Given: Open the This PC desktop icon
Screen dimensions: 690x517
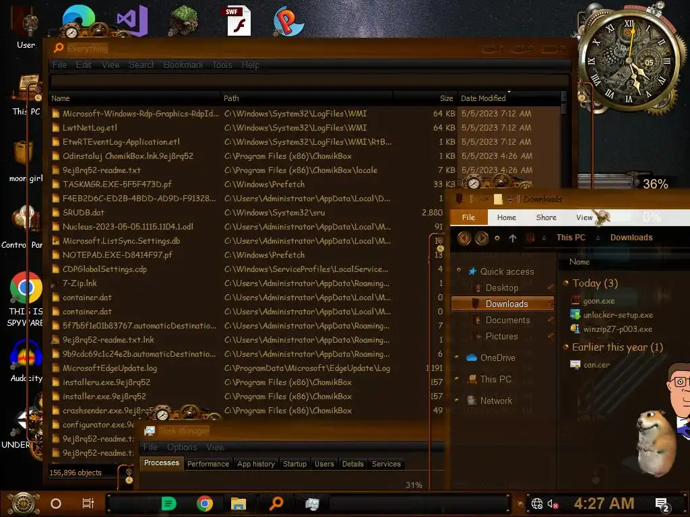Looking at the screenshot, I should (26, 94).
